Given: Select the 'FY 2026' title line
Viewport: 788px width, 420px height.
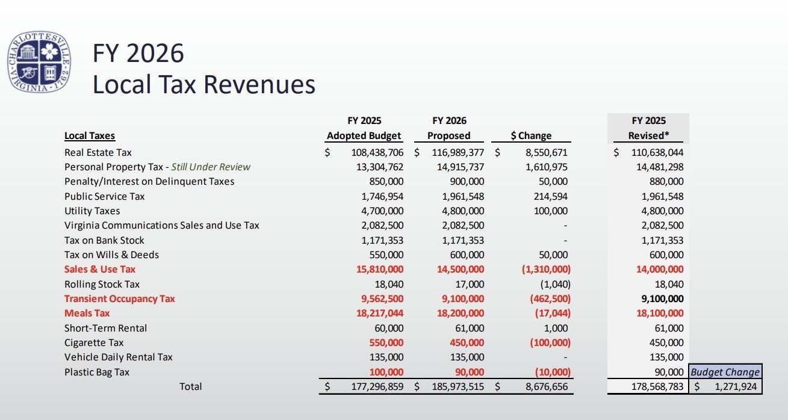Looking at the screenshot, I should (x=138, y=54).
